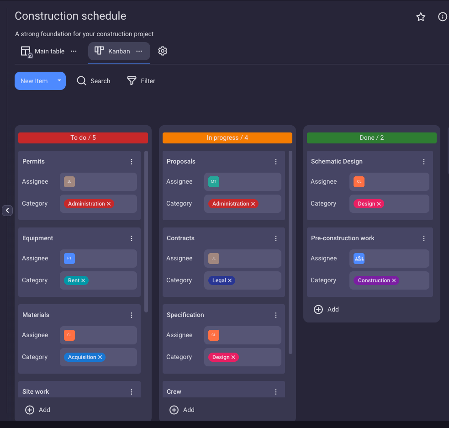
Task: Open the Crew card title
Action: 174,391
